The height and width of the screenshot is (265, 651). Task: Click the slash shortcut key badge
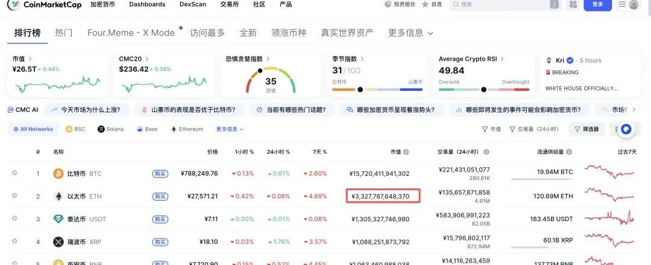[555, 5]
